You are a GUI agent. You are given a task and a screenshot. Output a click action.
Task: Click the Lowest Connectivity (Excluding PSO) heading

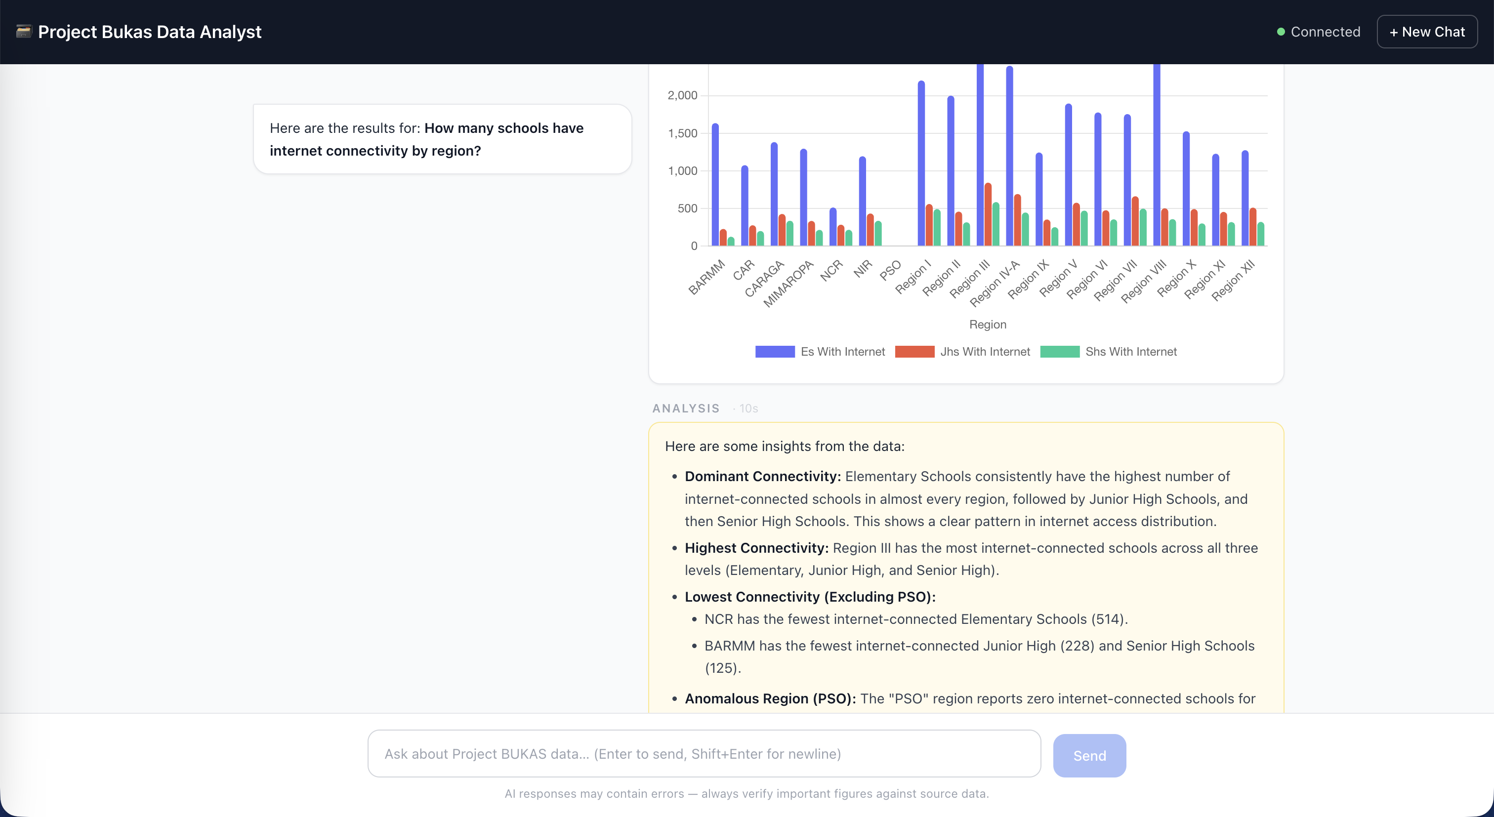810,597
